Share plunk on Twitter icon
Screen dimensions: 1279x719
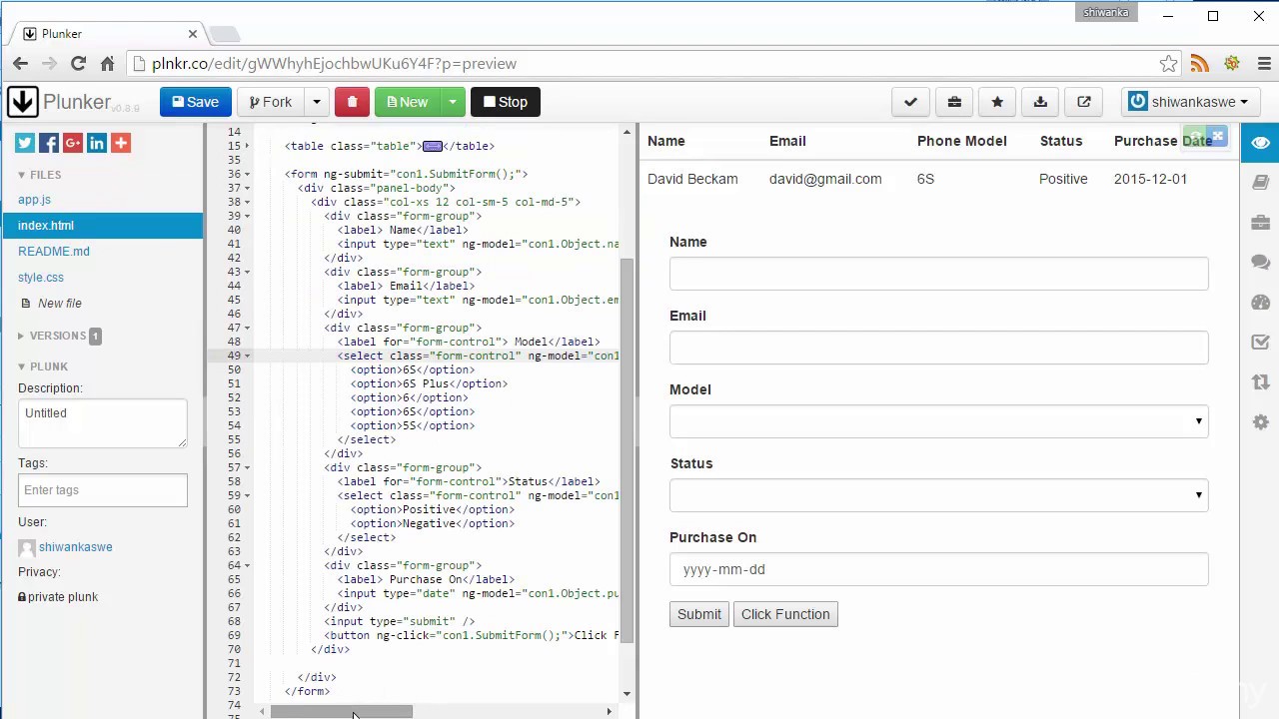point(25,143)
